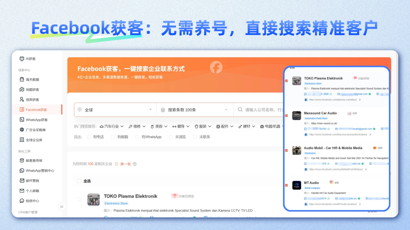This screenshot has width=410, height=230.
Task: Click the TOKO Plasma Elektronik title in main list
Action: coord(131,196)
